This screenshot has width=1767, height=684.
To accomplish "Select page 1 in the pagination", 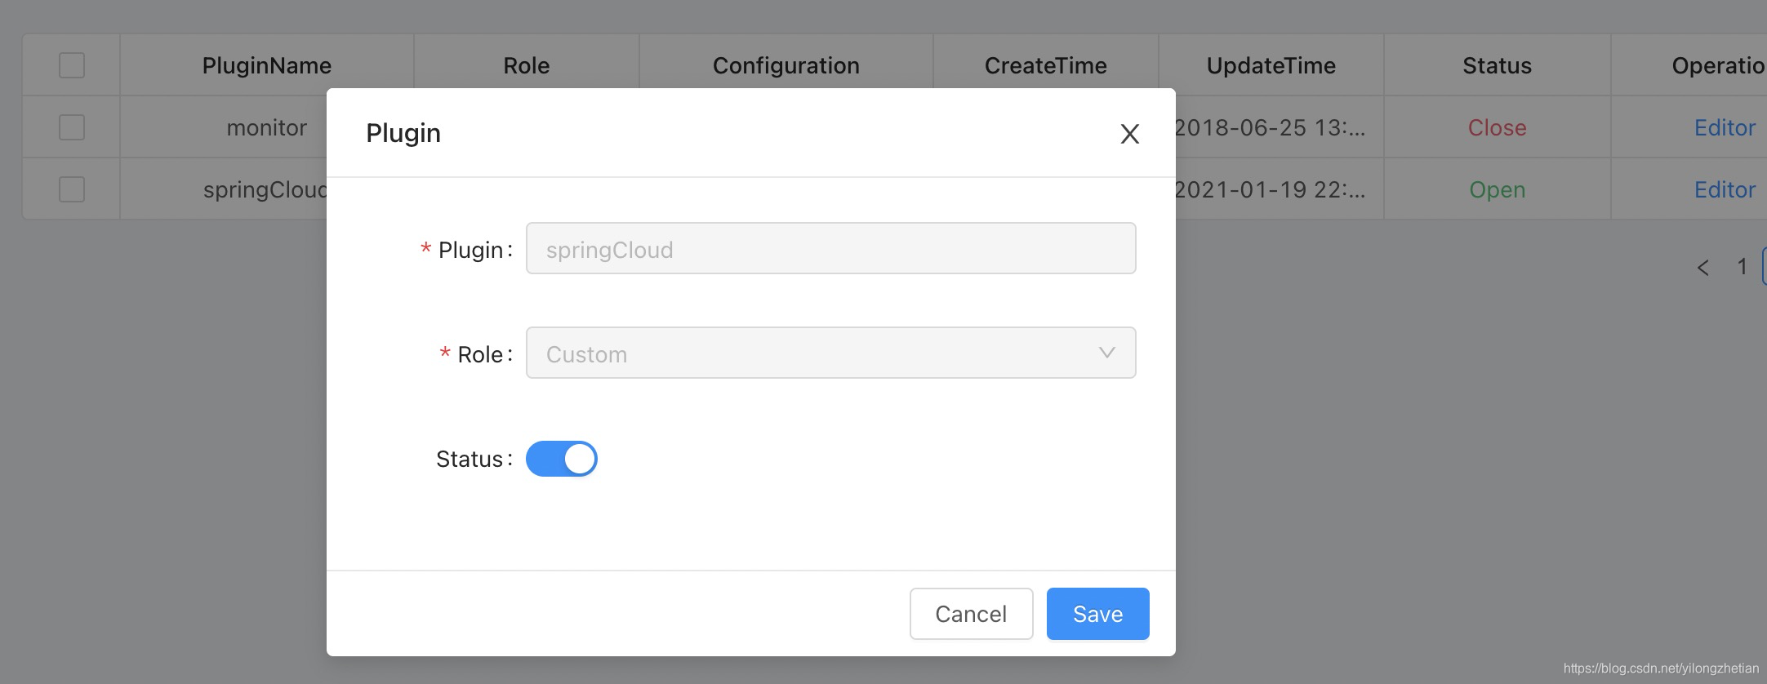I will 1741,267.
